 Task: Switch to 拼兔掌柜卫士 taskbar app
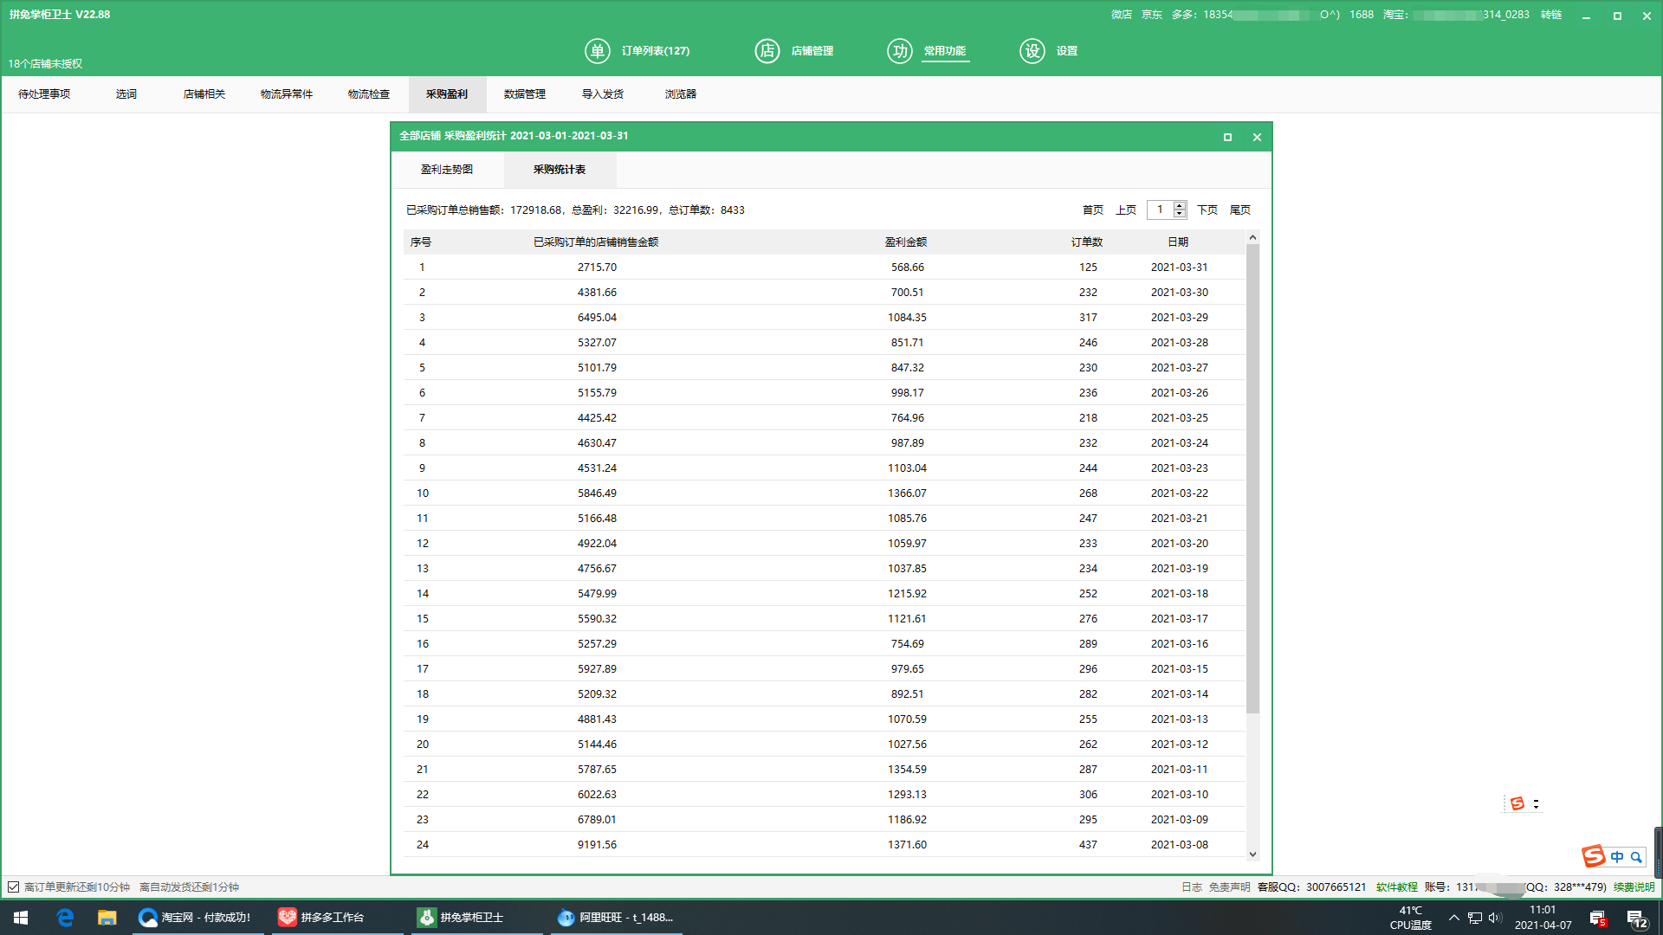(476, 918)
